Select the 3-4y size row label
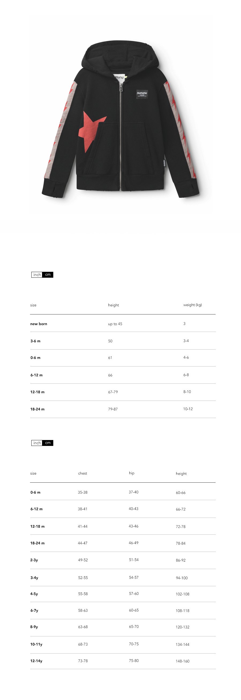The width and height of the screenshot is (241, 700). tap(34, 578)
